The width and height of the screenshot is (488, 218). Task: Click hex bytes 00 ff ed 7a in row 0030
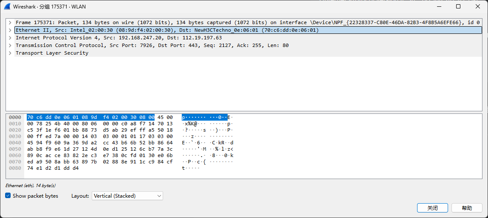coord(43,136)
